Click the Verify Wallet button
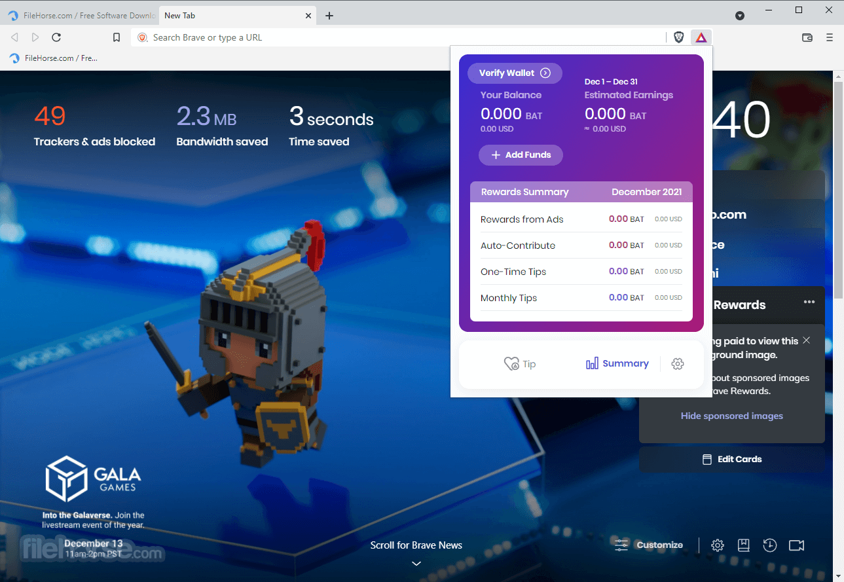The image size is (844, 582). click(515, 73)
